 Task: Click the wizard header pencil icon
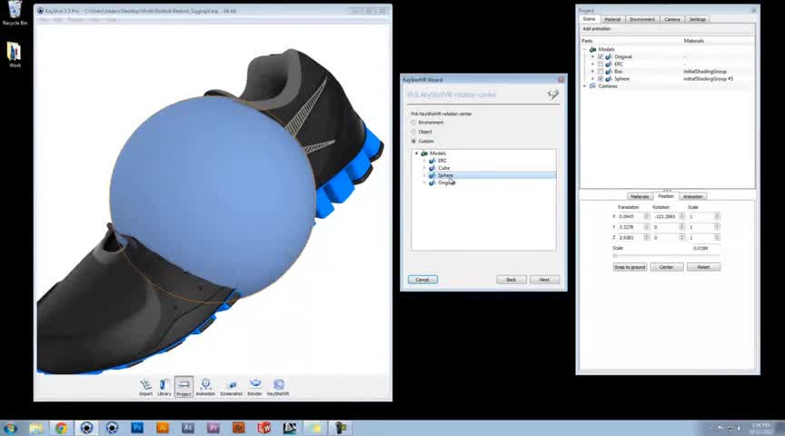552,94
